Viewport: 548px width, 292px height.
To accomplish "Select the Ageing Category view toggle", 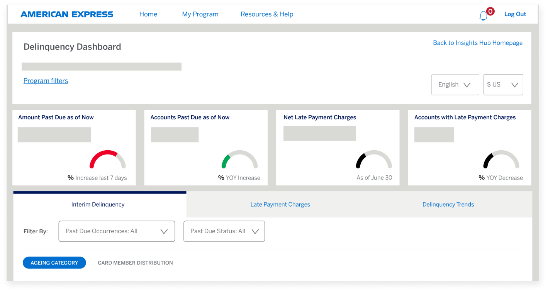I will (54, 263).
